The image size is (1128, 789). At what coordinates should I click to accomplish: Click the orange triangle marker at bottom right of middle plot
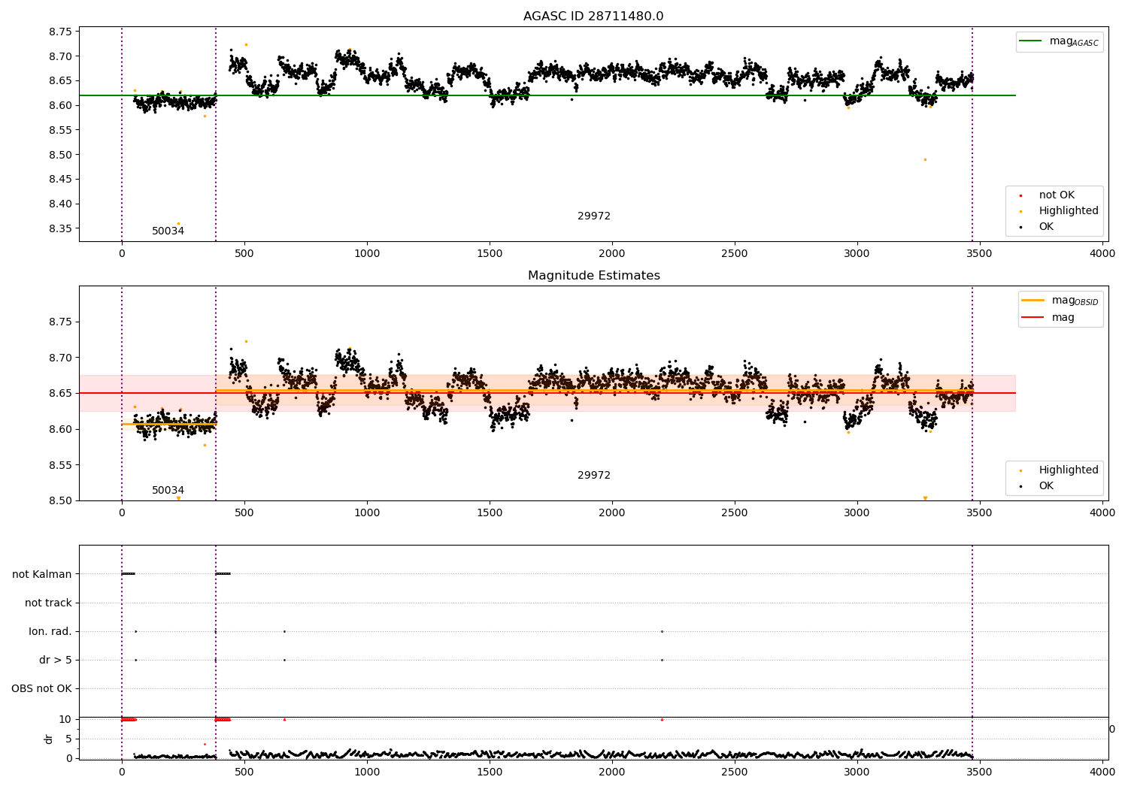tap(925, 498)
